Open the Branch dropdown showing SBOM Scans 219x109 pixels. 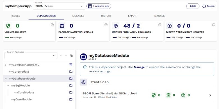tap(59, 6)
